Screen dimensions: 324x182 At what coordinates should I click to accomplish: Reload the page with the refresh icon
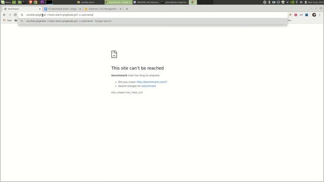coord(15,15)
